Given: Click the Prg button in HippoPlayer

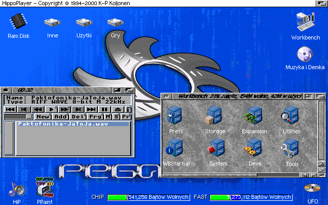Looking at the screenshot, I should pos(96,116).
